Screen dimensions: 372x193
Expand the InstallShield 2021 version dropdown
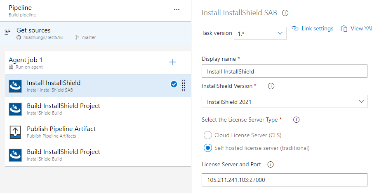click(285, 101)
